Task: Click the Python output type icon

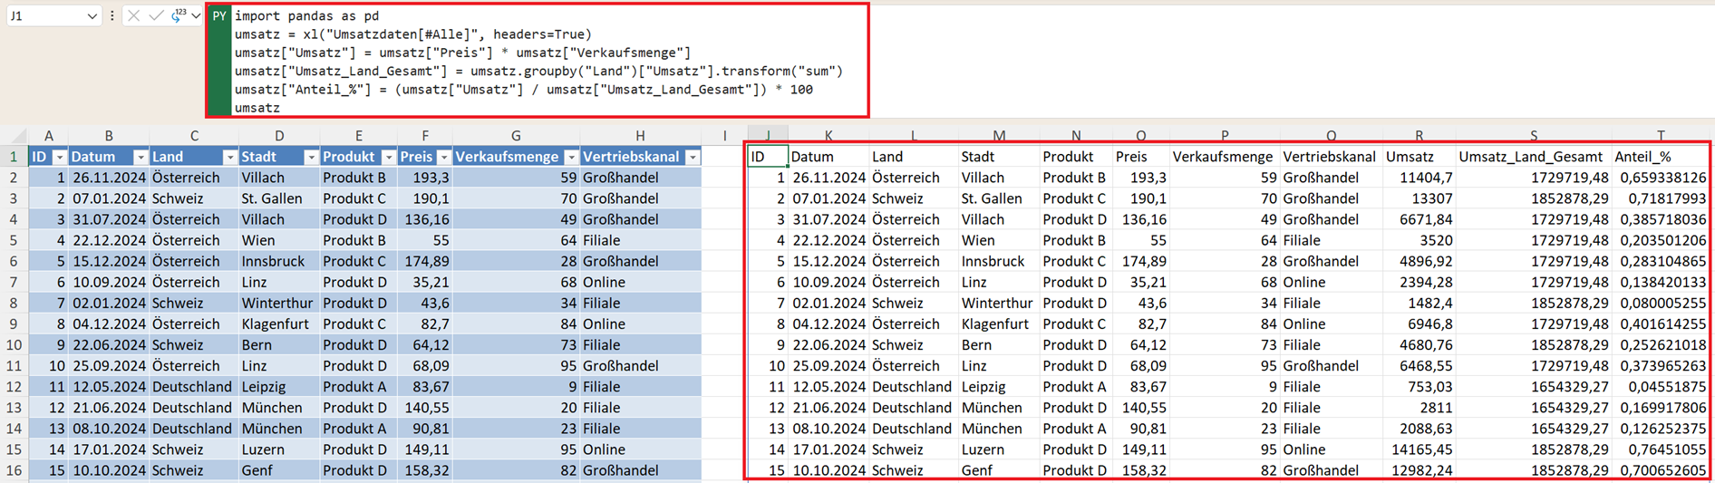Action: coord(178,15)
